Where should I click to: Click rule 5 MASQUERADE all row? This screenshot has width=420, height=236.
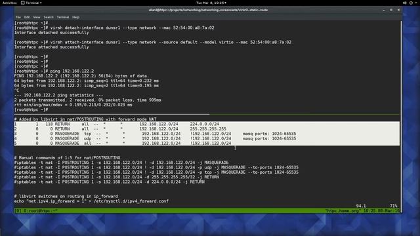(x=207, y=144)
